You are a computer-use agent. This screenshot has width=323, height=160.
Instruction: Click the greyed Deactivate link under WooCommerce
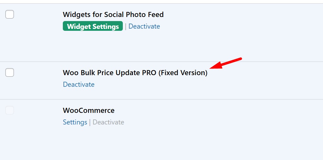pos(108,122)
